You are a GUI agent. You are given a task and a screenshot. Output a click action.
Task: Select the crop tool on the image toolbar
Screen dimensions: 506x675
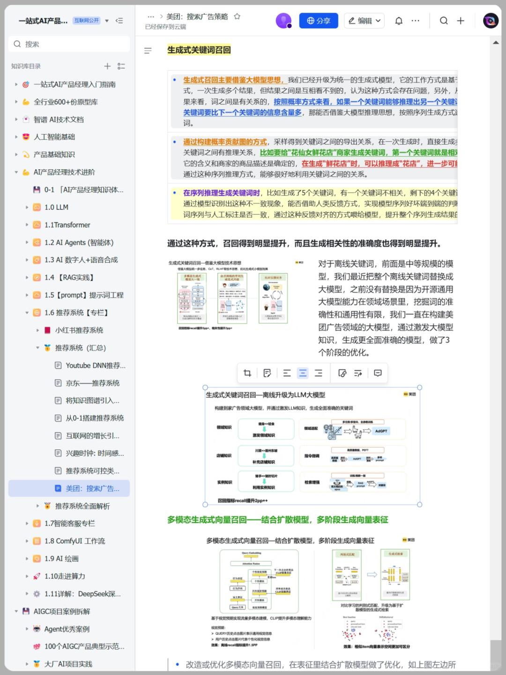click(247, 373)
